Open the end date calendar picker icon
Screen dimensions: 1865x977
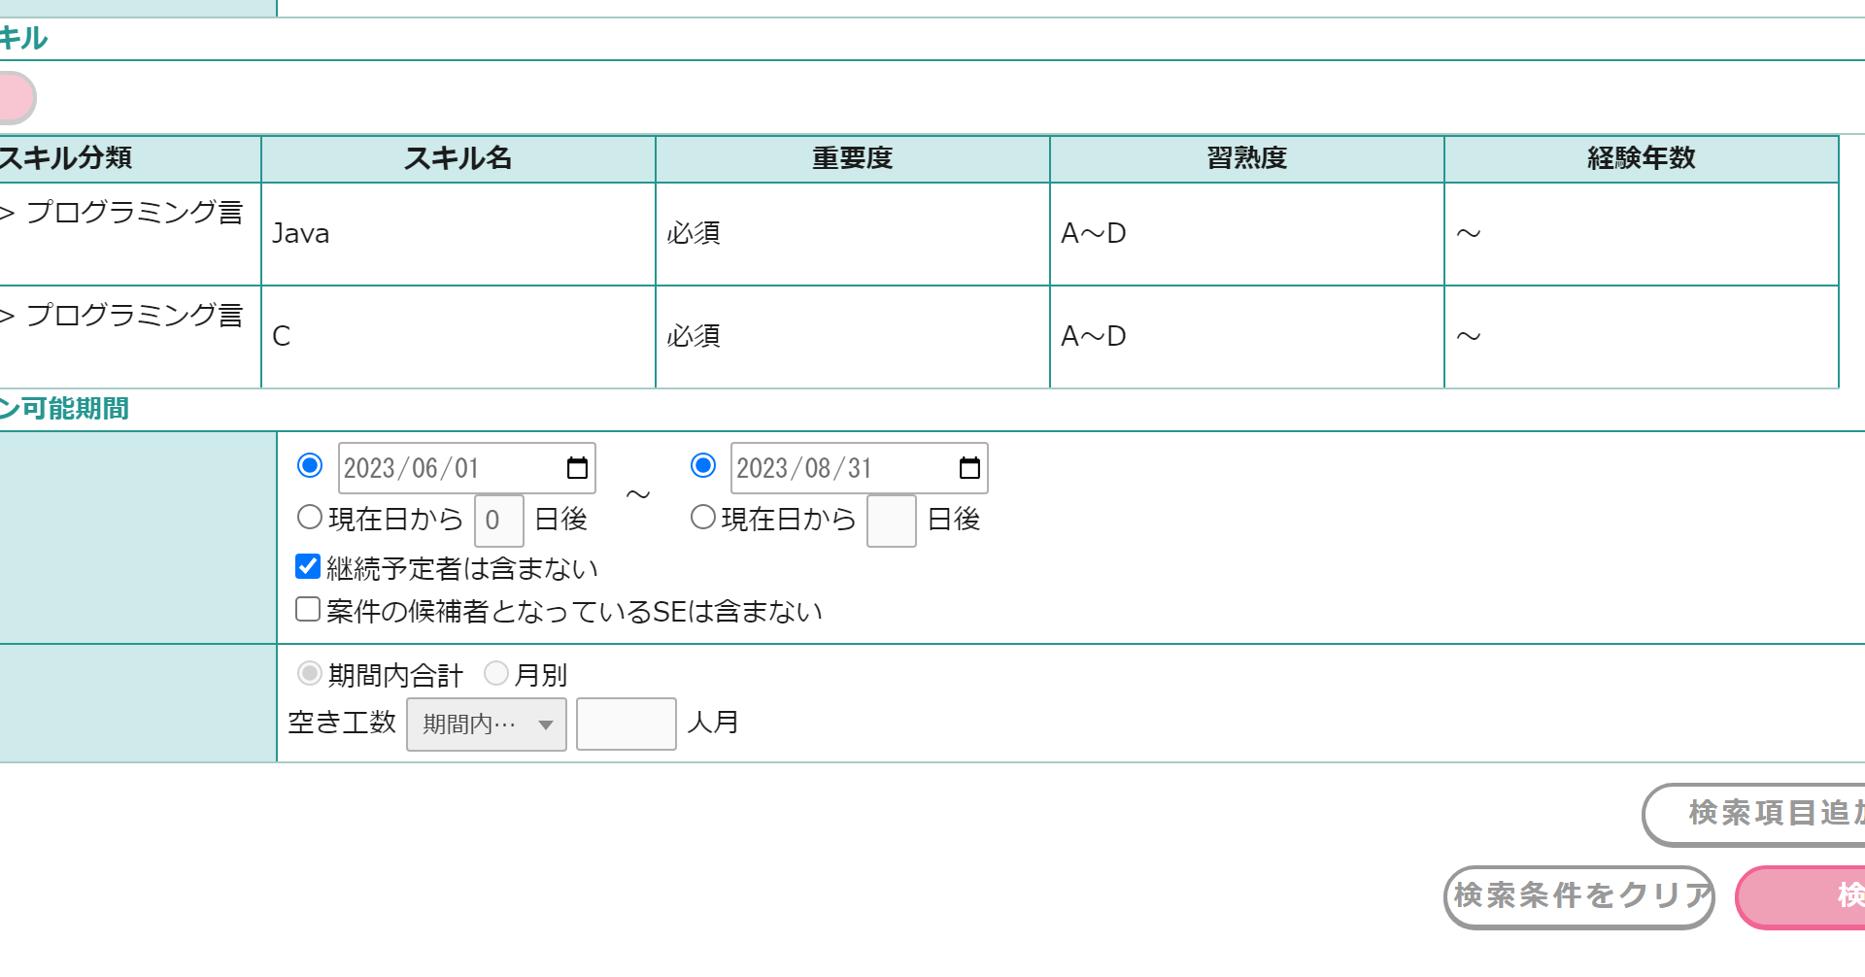pos(969,468)
